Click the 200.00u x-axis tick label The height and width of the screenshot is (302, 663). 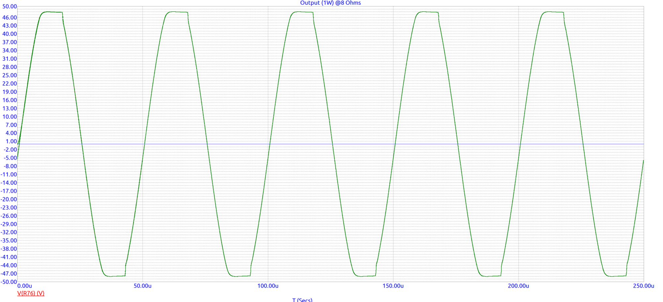[518, 286]
